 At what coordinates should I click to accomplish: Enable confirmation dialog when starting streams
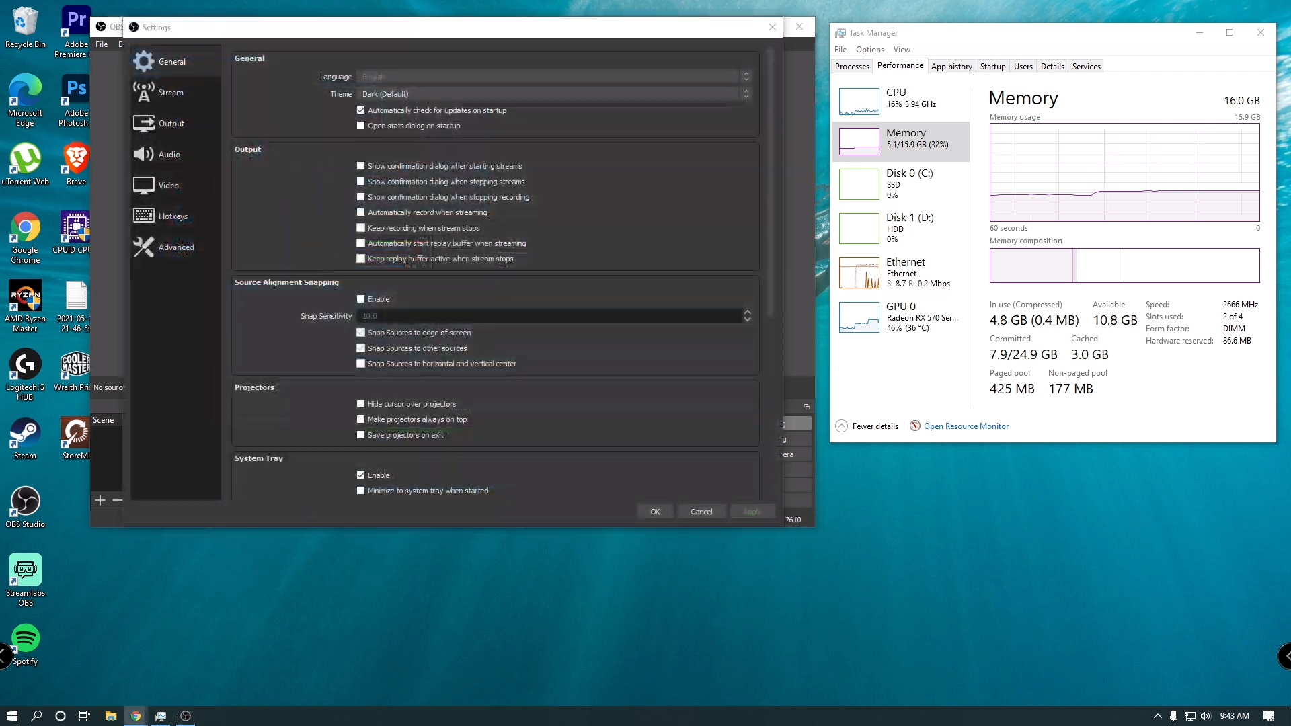pos(360,166)
